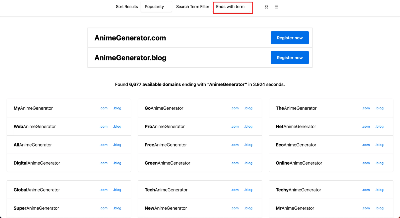The width and height of the screenshot is (400, 218).
Task: Click the EcoAnimeGenerator result name
Action: click(x=296, y=145)
